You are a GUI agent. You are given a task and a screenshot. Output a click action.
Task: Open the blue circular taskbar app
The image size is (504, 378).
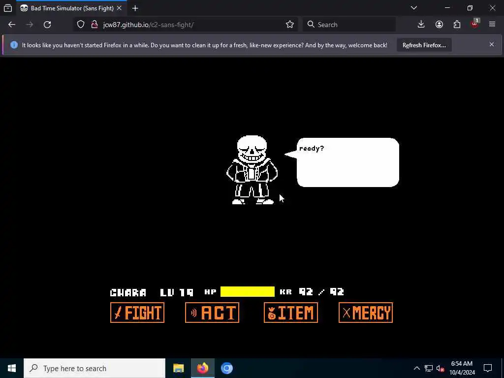pyautogui.click(x=226, y=368)
